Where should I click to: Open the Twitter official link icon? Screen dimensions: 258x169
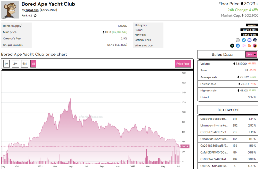click(x=244, y=40)
